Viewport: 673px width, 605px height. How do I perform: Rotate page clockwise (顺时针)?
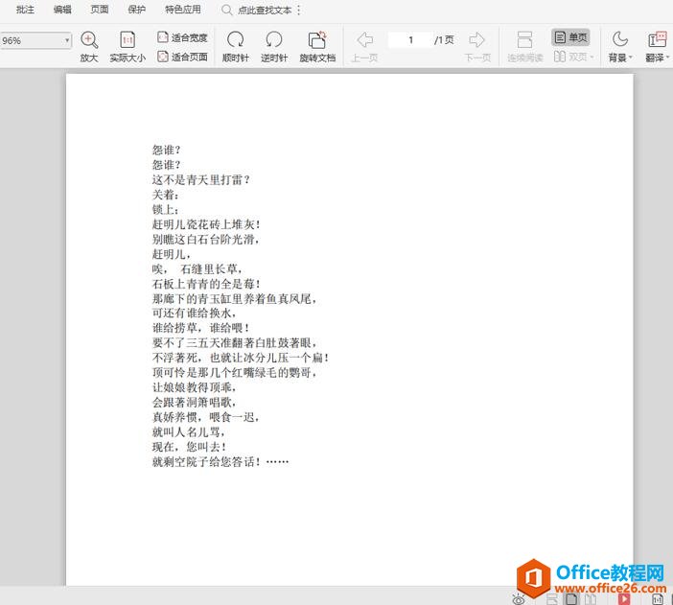[235, 40]
